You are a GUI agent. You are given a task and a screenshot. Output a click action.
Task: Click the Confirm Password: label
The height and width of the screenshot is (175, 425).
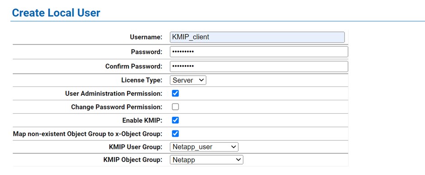(x=134, y=66)
